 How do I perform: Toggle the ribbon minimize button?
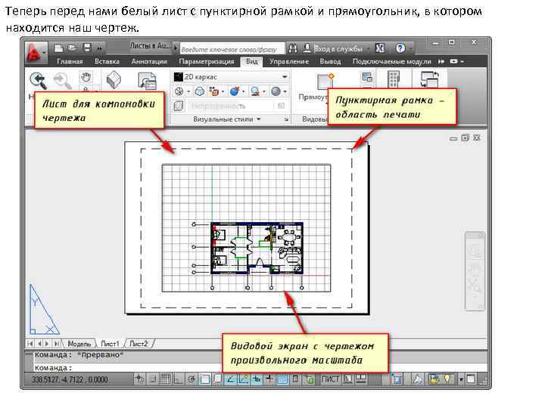(x=453, y=61)
